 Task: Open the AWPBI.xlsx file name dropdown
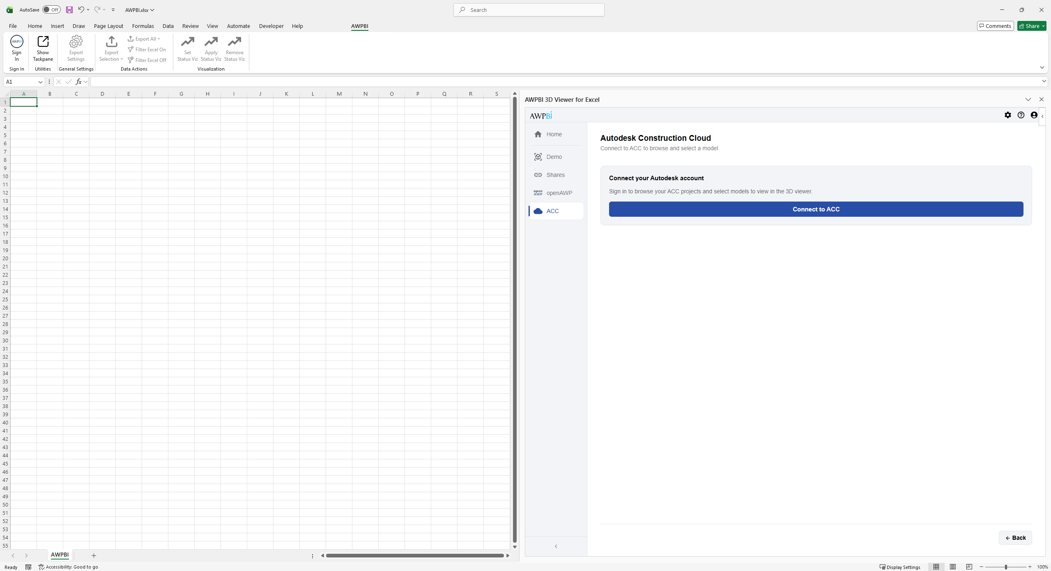pyautogui.click(x=140, y=10)
